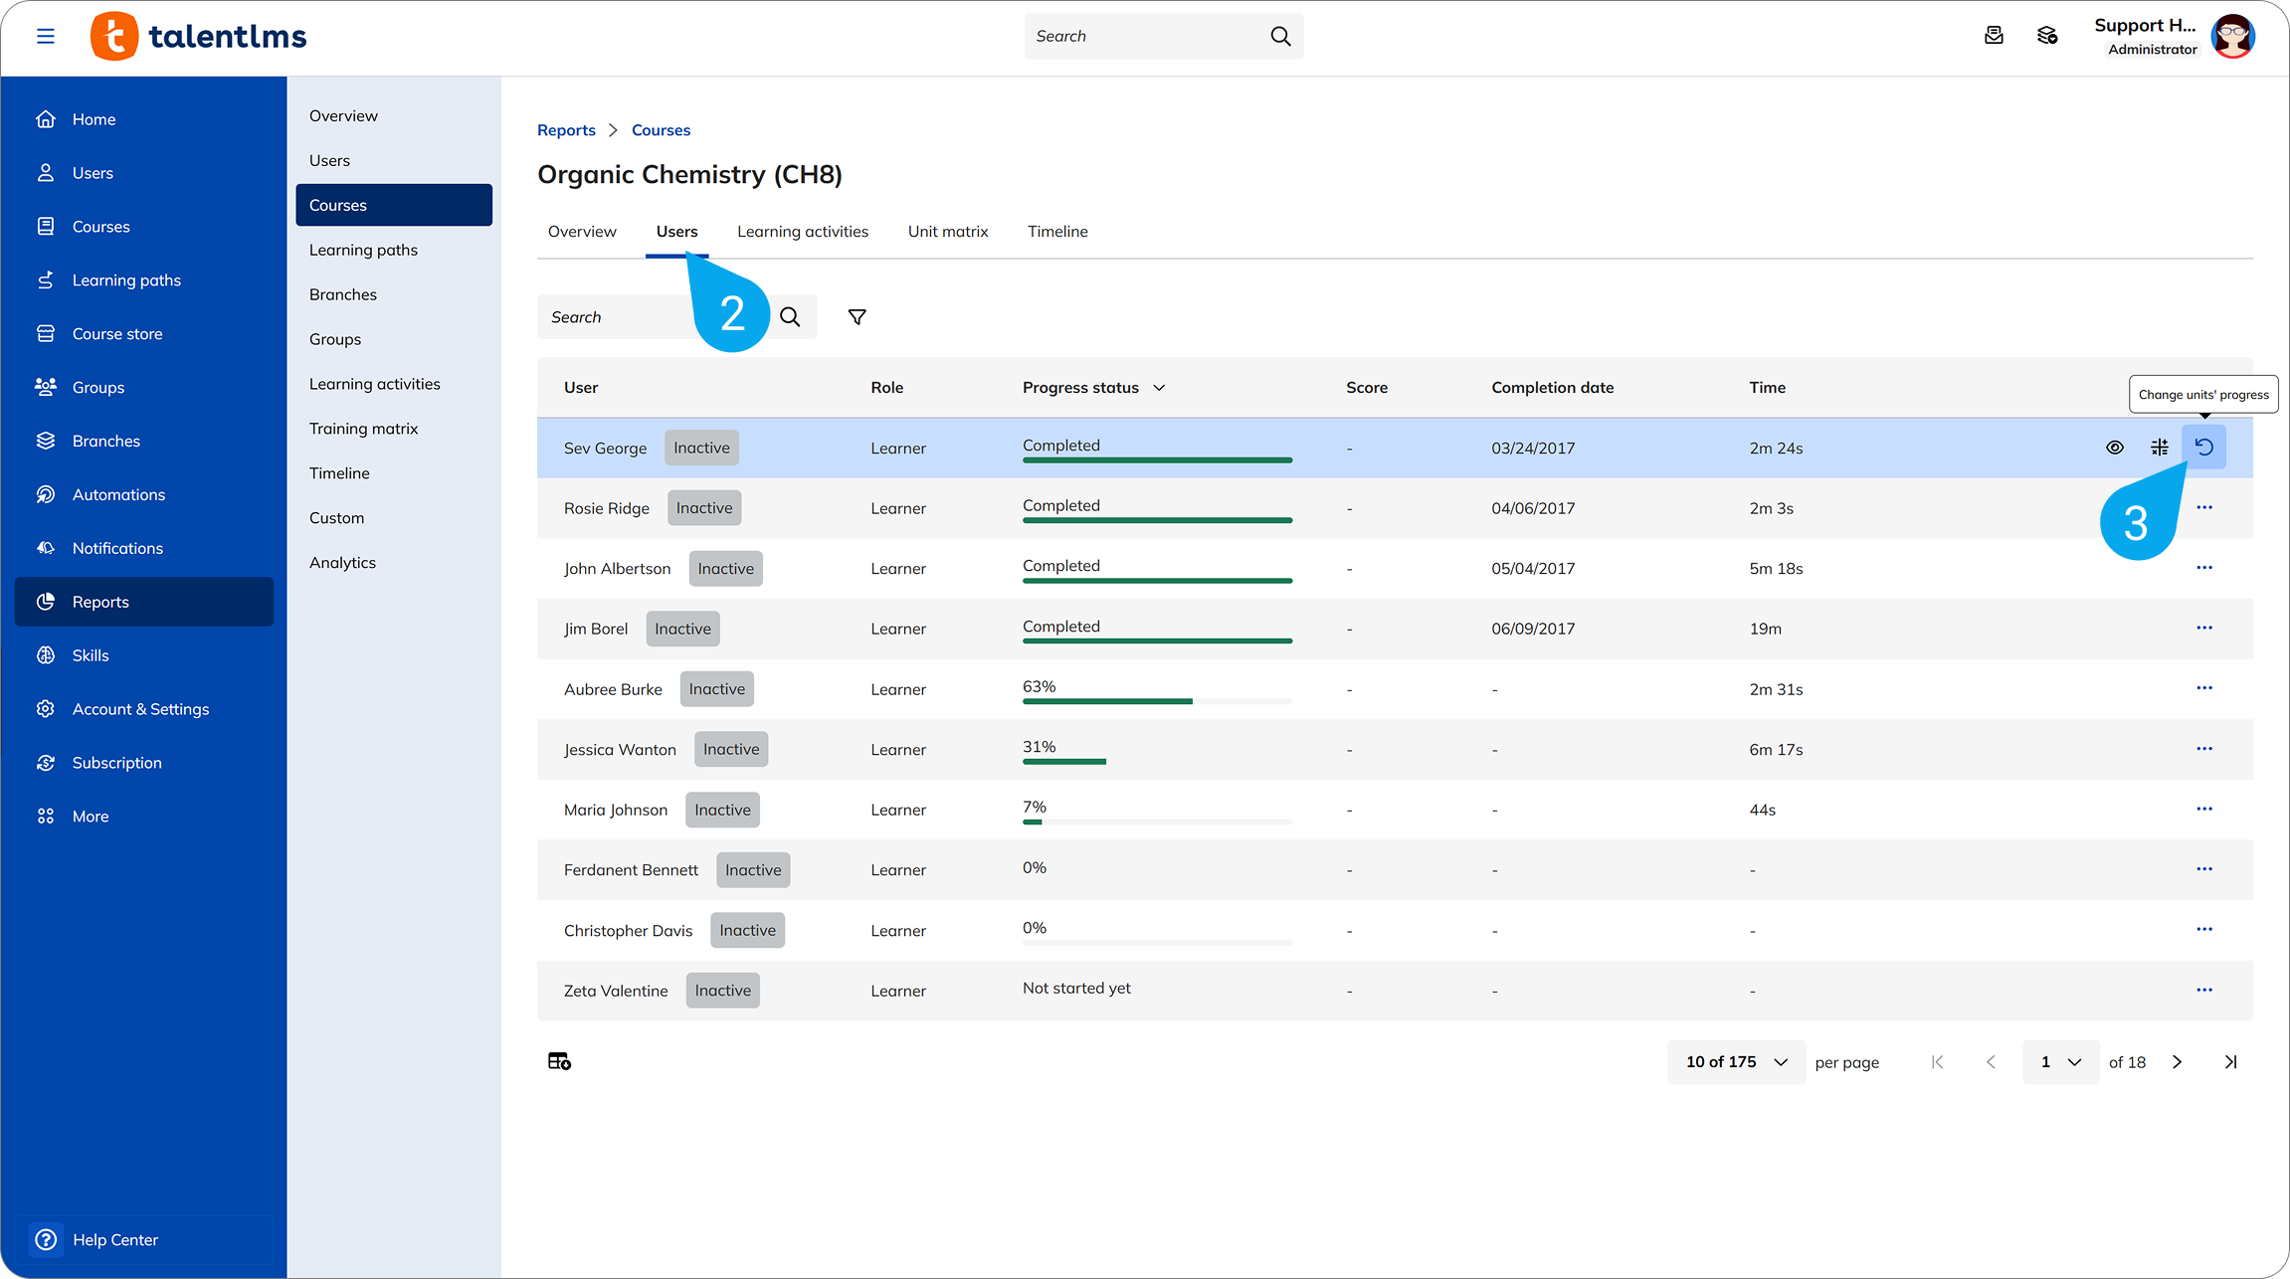Image resolution: width=2290 pixels, height=1279 pixels.
Task: Click the eye icon on Sev George row
Action: pos(2114,448)
